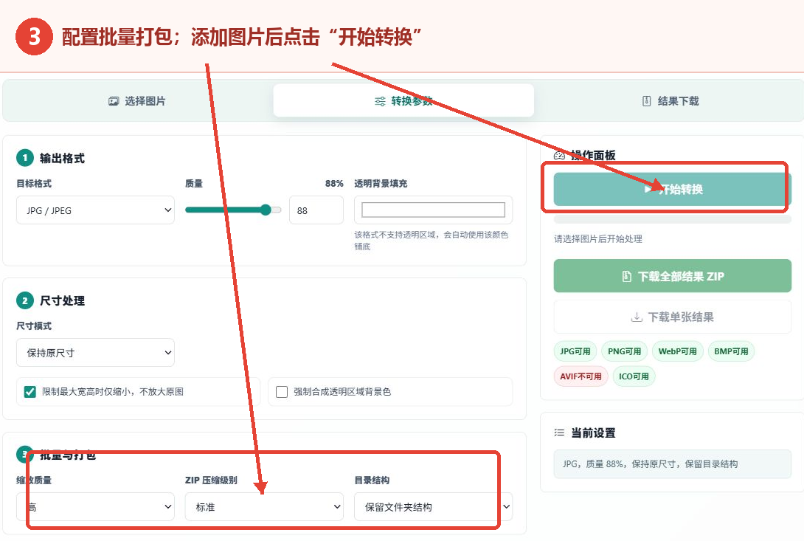Click the zip file icon beside 结果下载
The height and width of the screenshot is (541, 804).
tap(647, 101)
